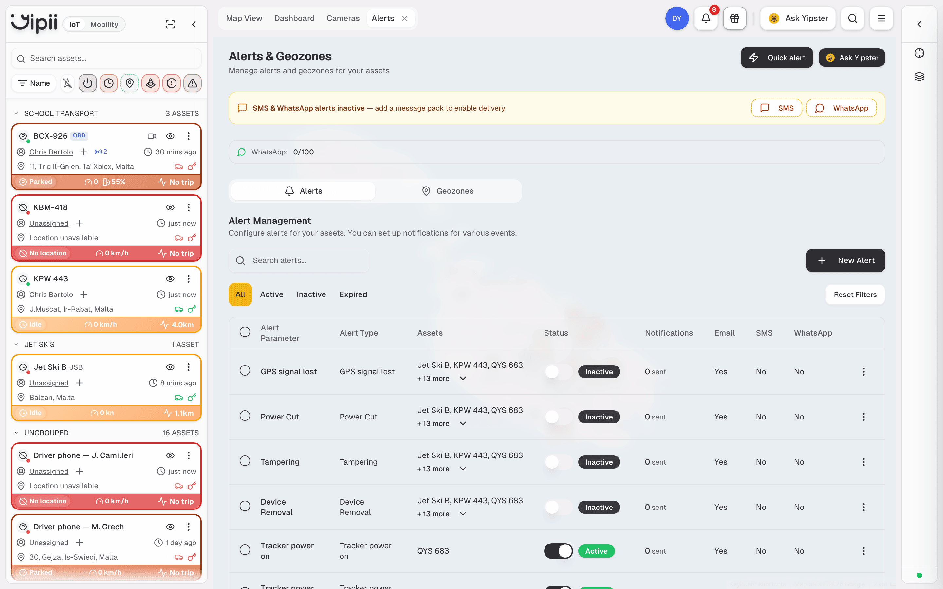
Task: Open the map layers icon
Action: [920, 76]
